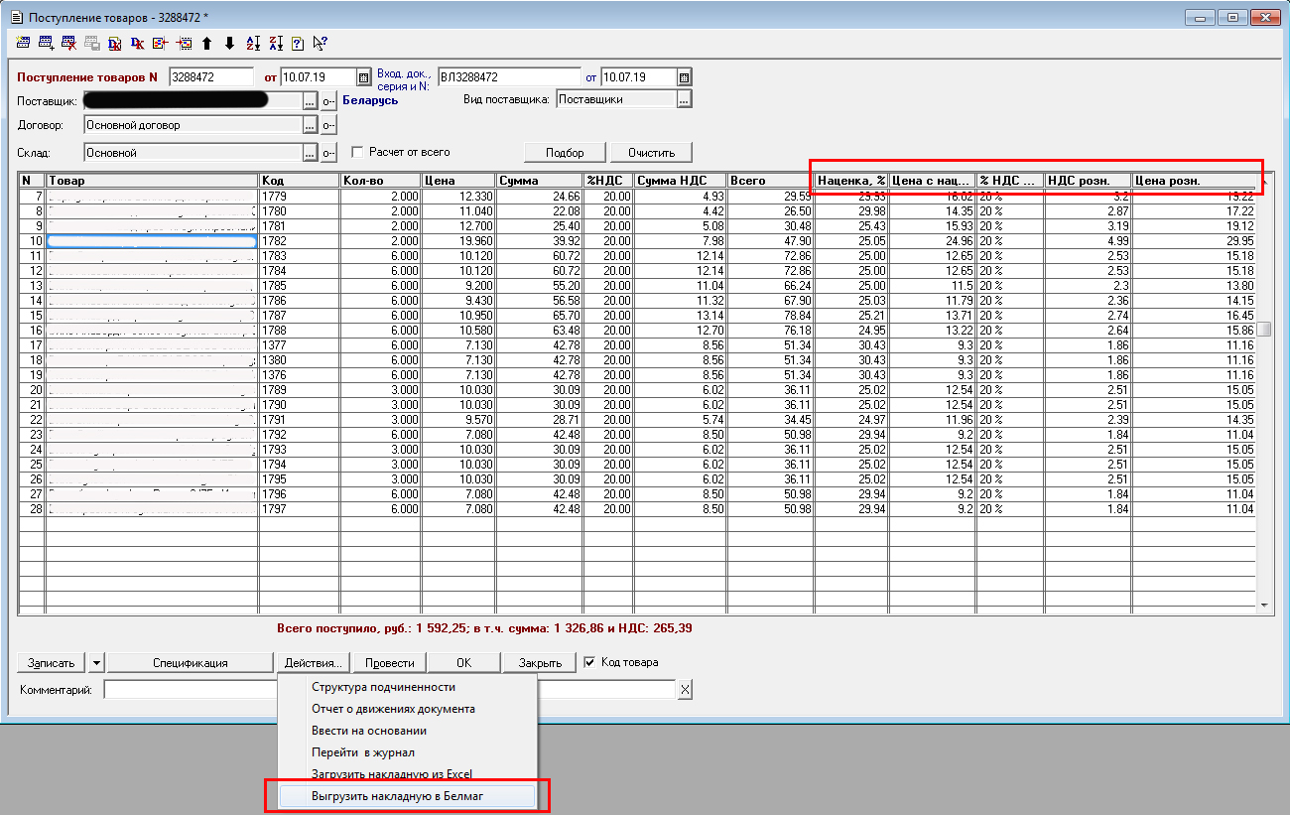Expand the dropdown arrow beside 'Записать'
Image resolution: width=1290 pixels, height=815 pixels.
point(96,663)
